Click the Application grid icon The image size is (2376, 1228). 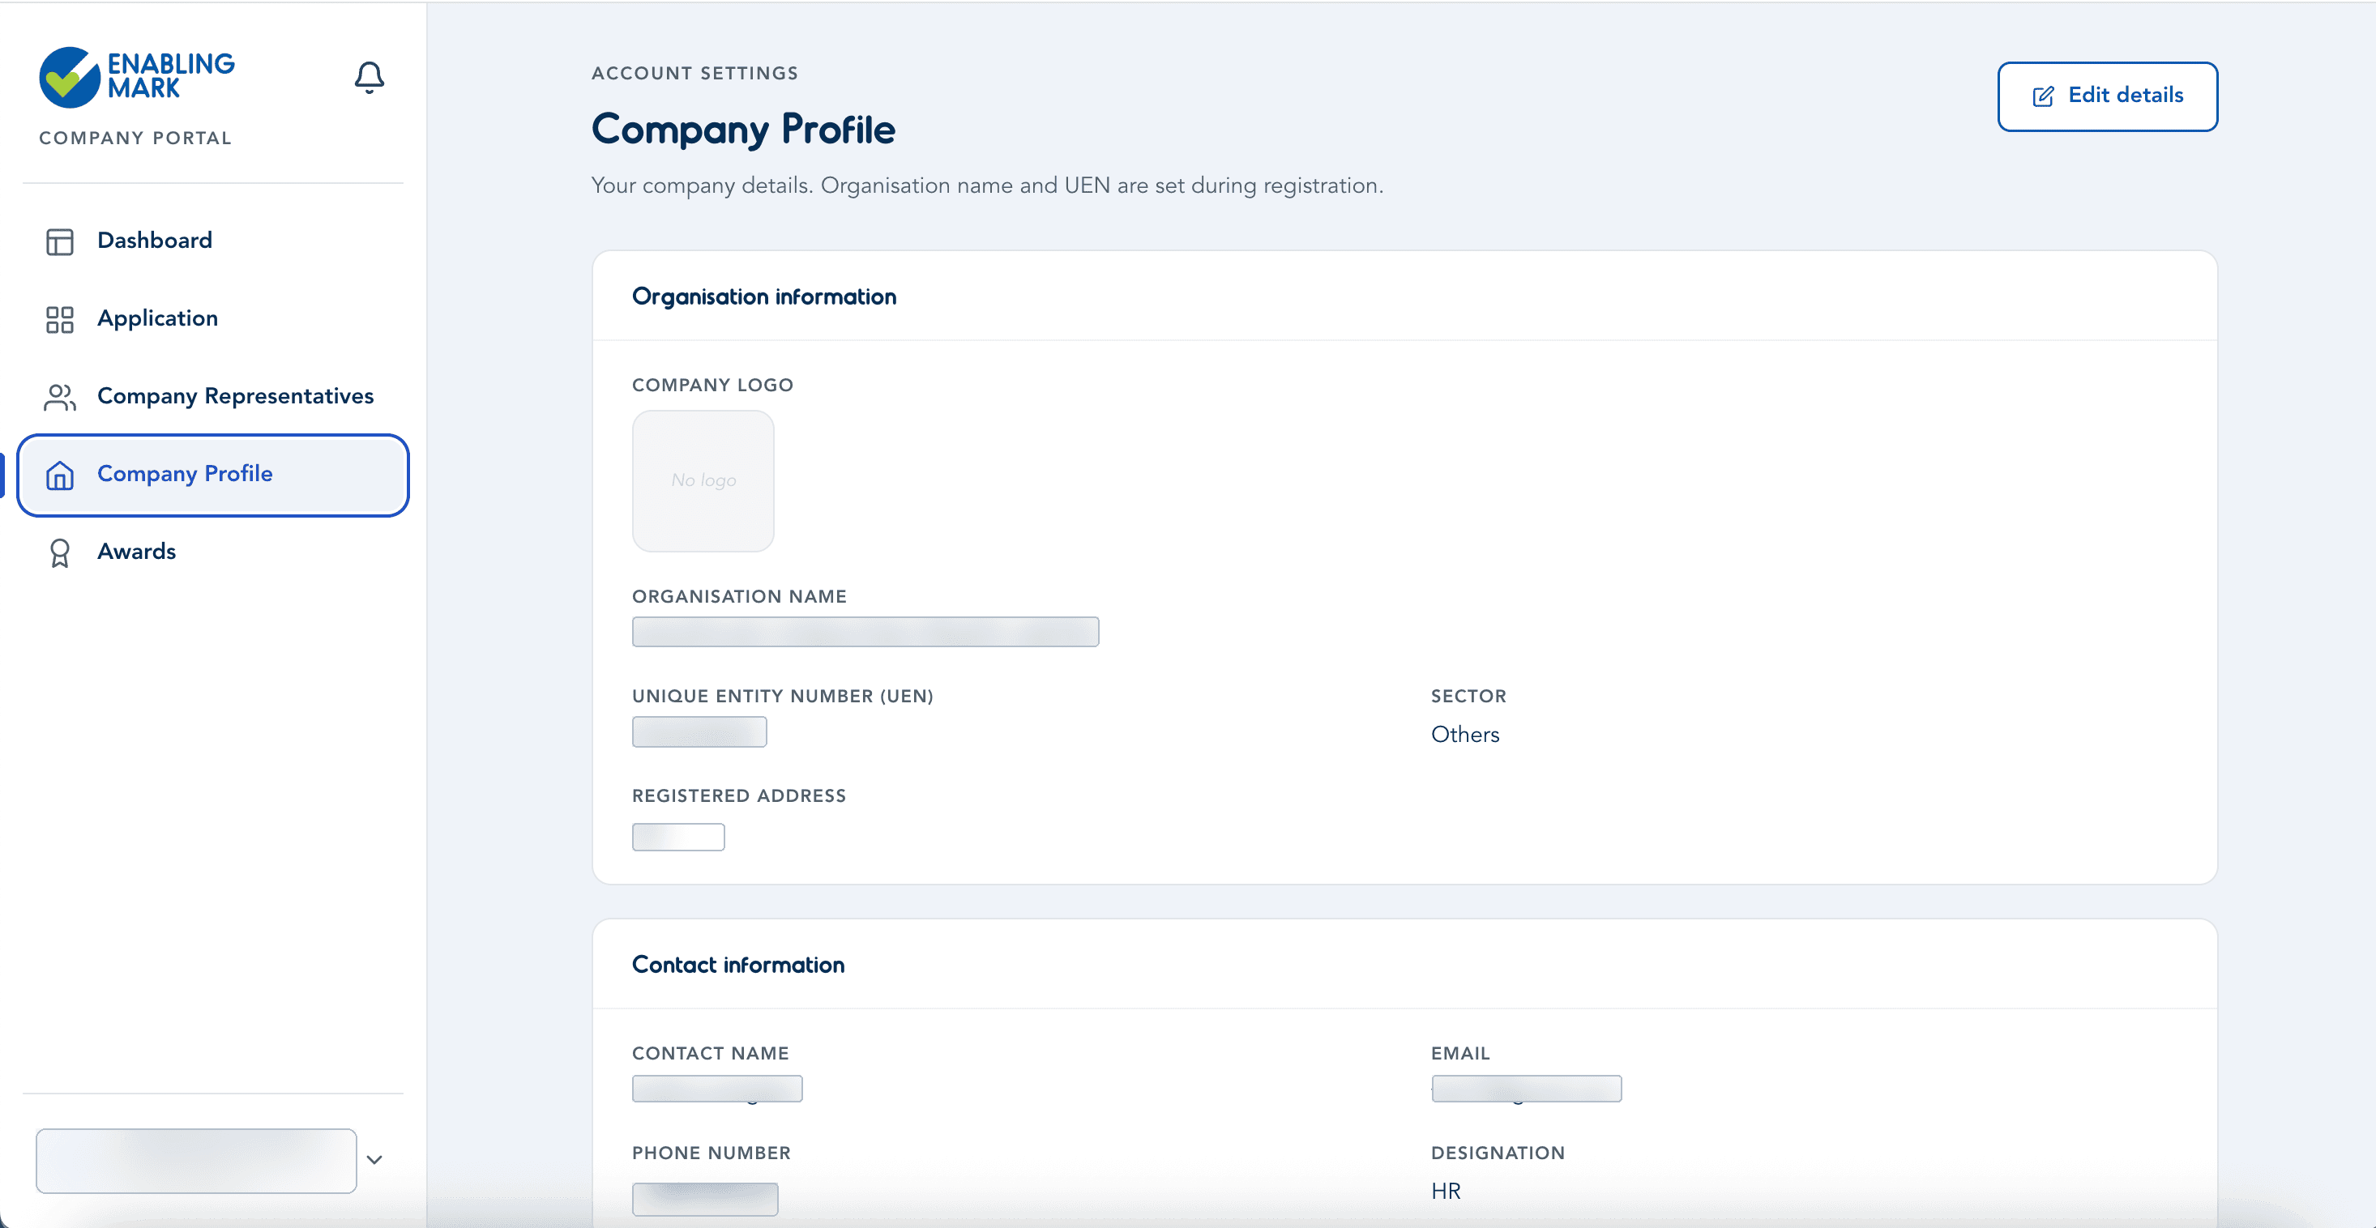pos(60,320)
